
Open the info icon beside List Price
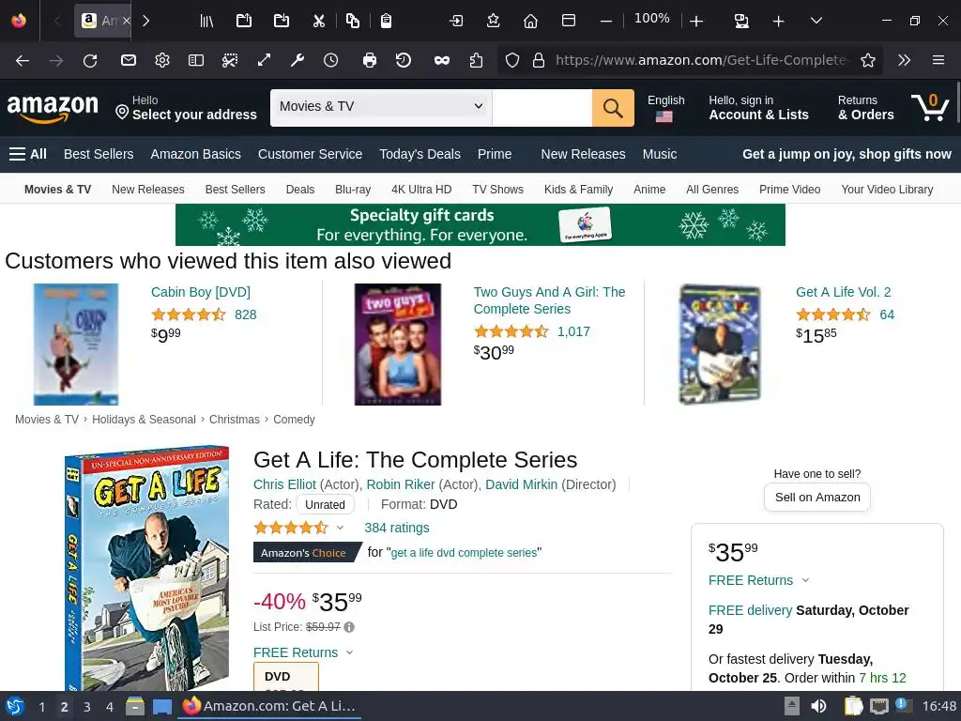349,627
